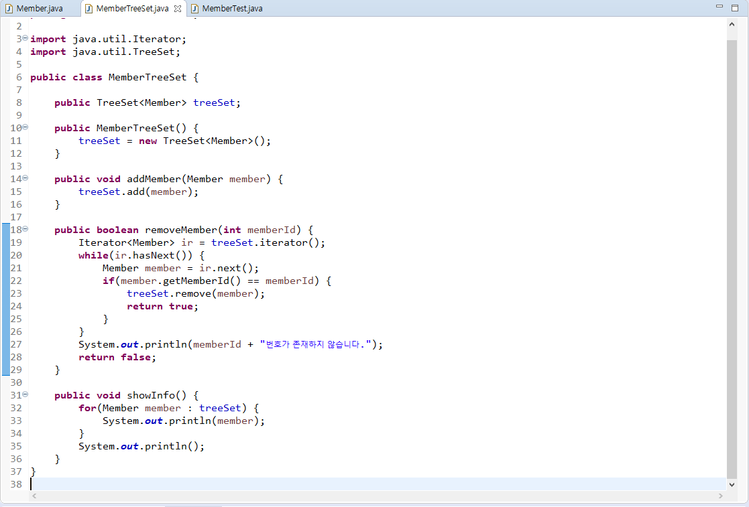This screenshot has height=507, width=749.
Task: Click "java.util.Iterator" in the import on line 3
Action: tap(127, 39)
